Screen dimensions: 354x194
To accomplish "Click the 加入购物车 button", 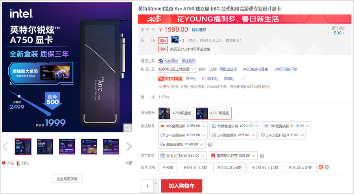I will (181, 186).
